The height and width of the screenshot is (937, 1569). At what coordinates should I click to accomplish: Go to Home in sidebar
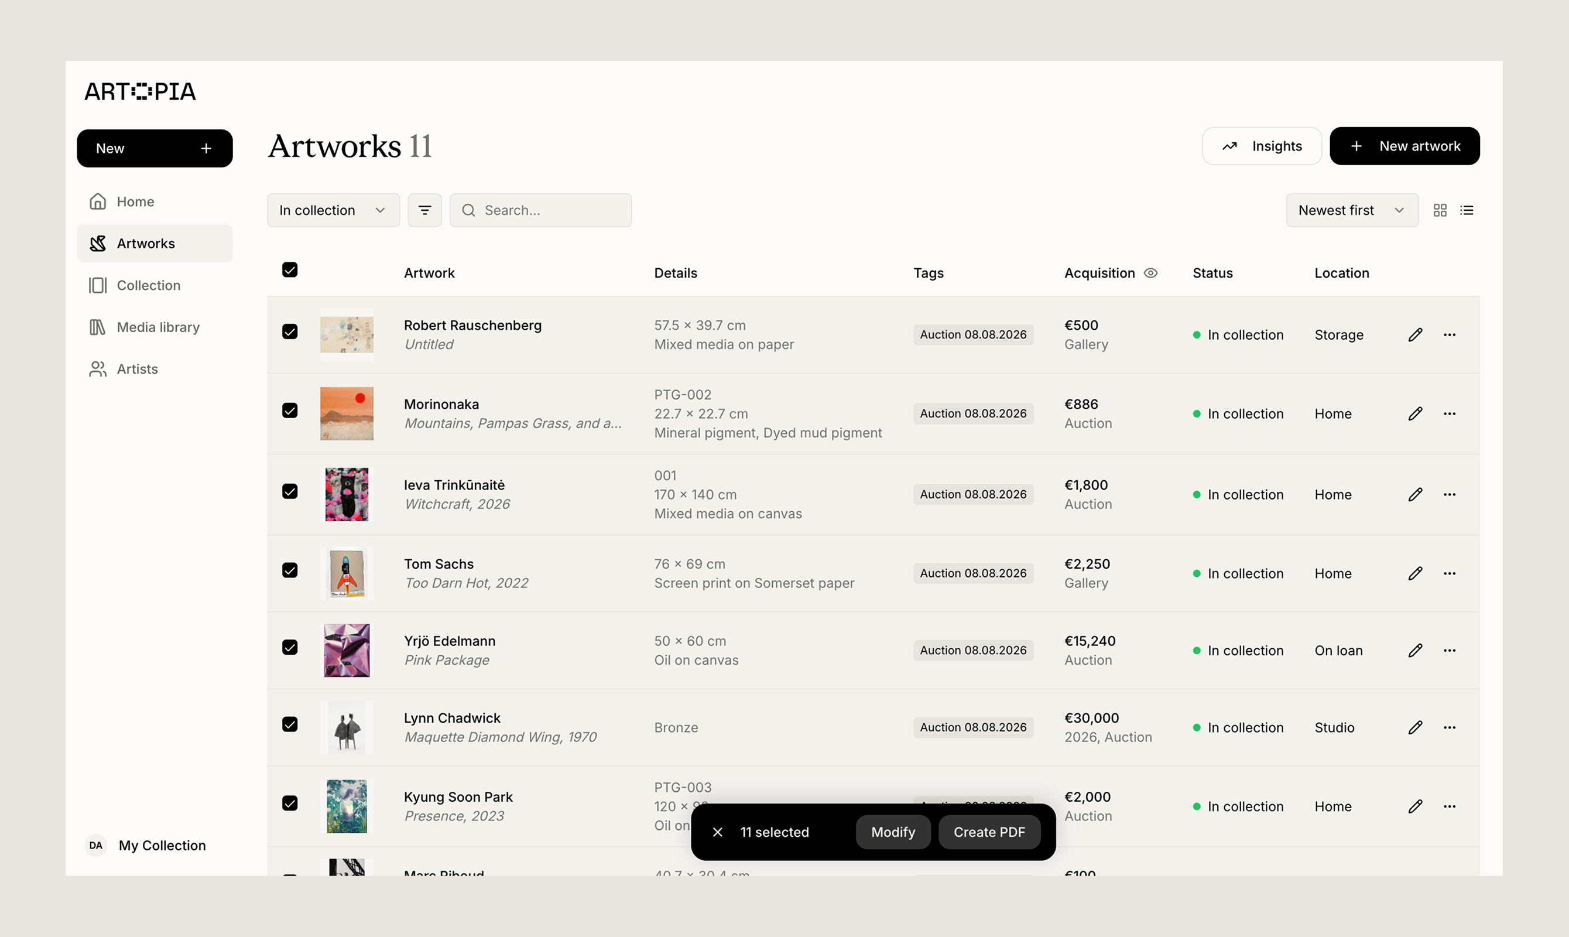tap(155, 201)
